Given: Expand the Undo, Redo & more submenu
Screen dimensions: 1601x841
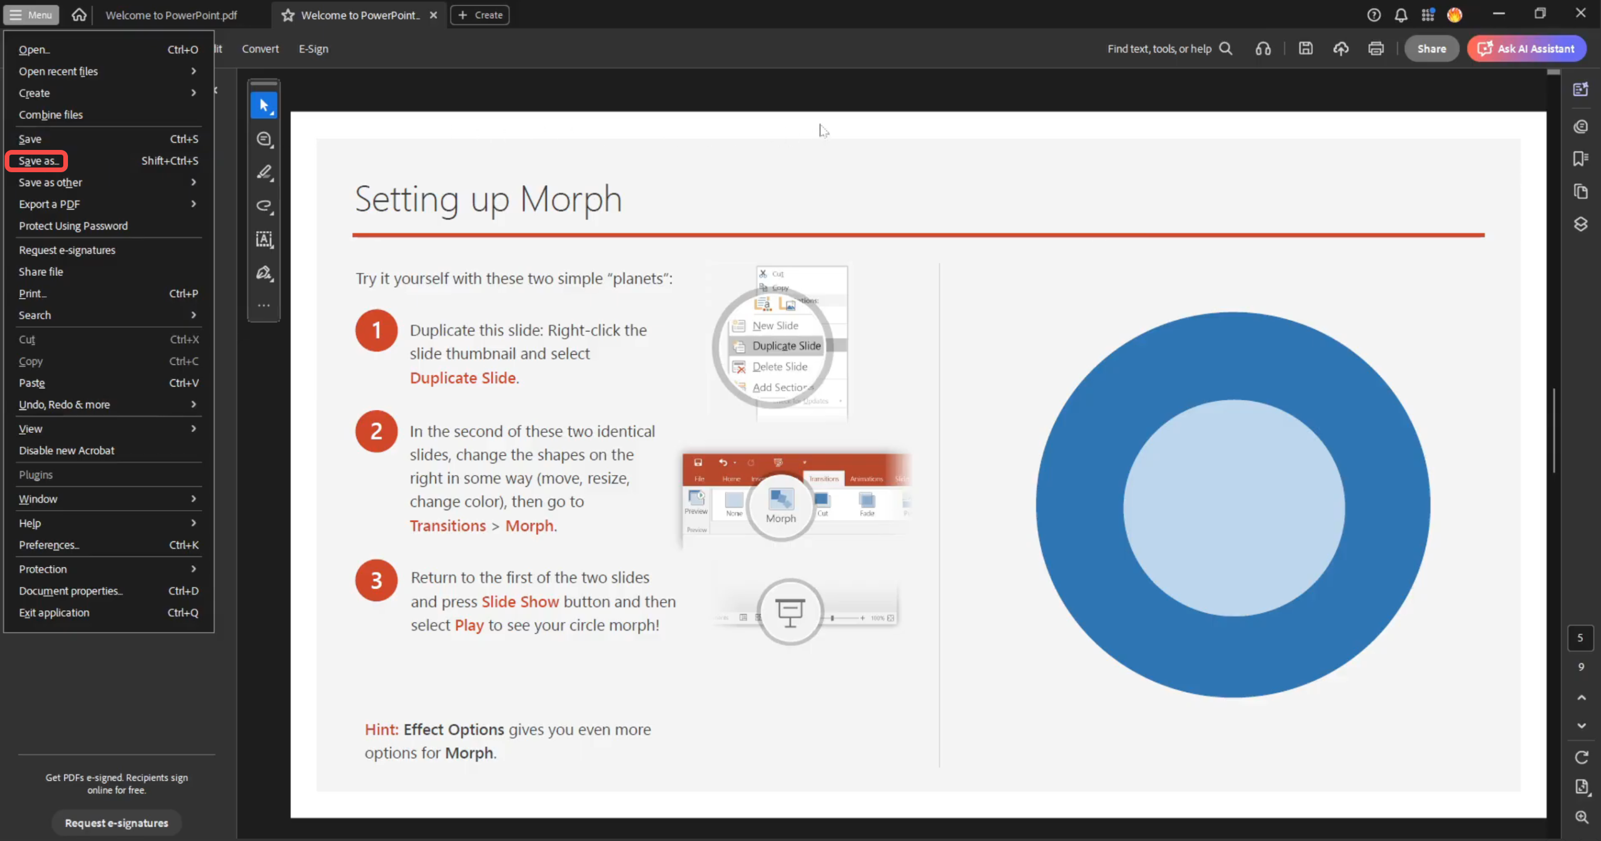Looking at the screenshot, I should click(108, 405).
